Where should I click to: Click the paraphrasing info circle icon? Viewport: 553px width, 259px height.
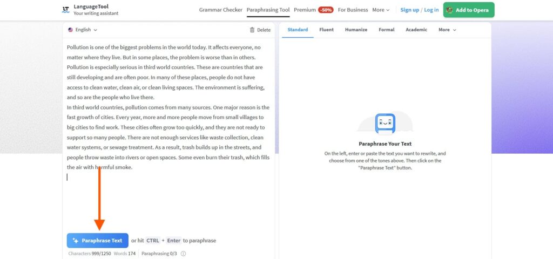point(183,254)
